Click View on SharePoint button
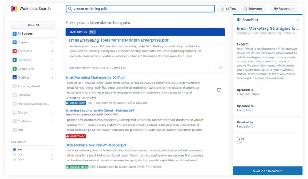This screenshot has height=179, width=308. pos(268,171)
